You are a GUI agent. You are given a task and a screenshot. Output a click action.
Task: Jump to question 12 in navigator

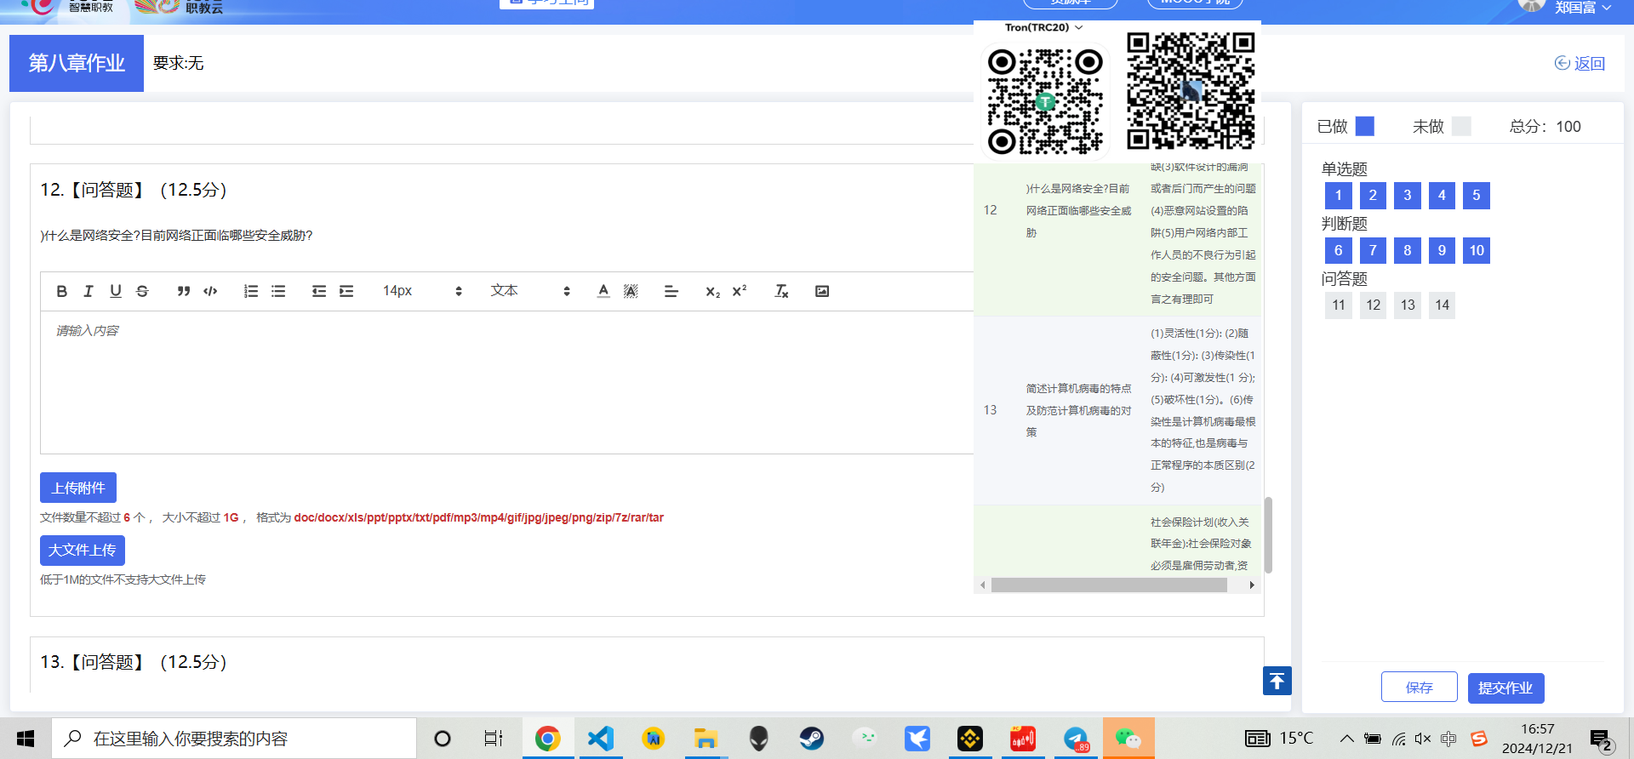(1373, 305)
